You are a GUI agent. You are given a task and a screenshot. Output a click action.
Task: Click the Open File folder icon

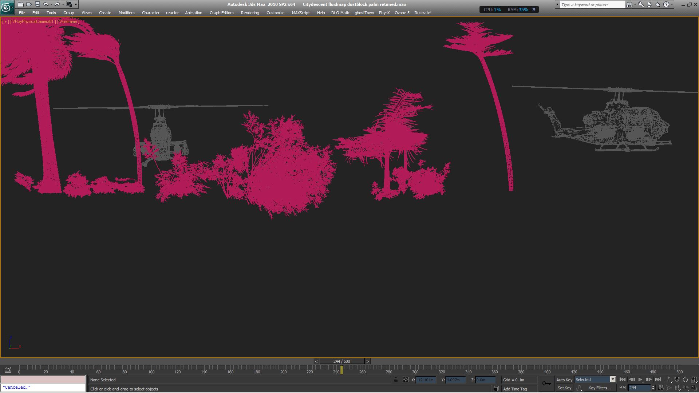[29, 4]
